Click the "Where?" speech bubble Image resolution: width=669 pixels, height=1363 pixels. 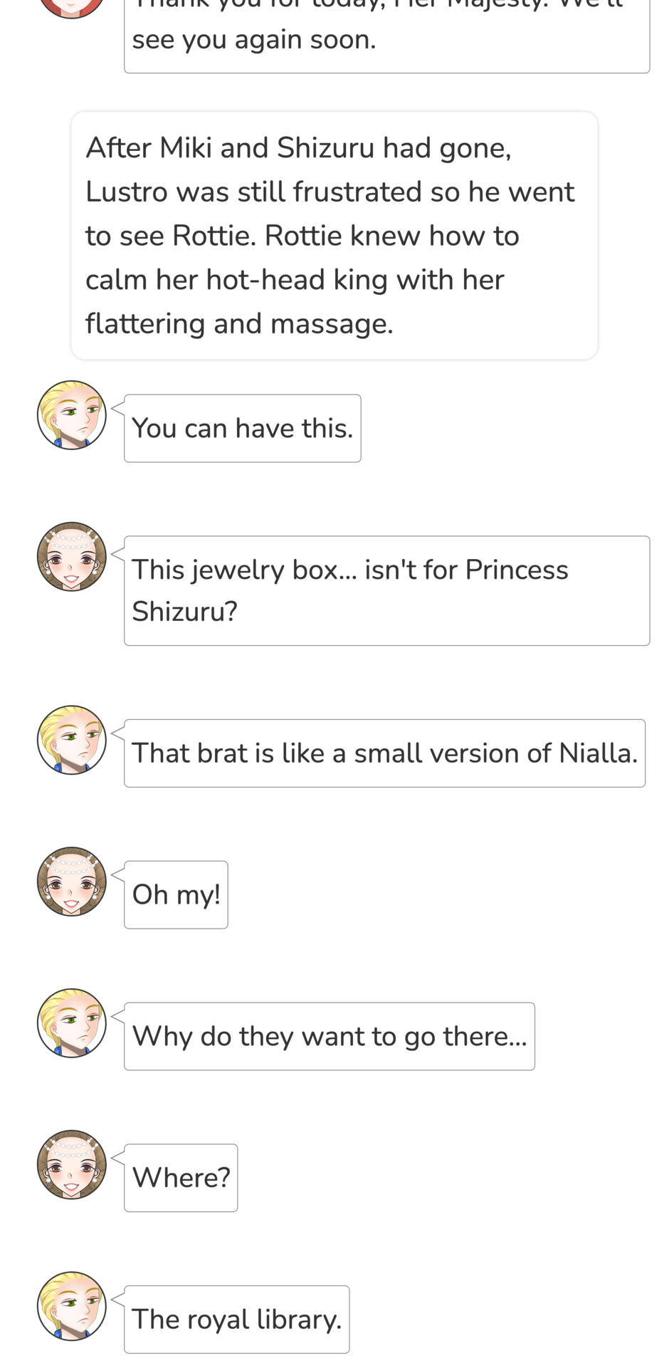pyautogui.click(x=181, y=1178)
